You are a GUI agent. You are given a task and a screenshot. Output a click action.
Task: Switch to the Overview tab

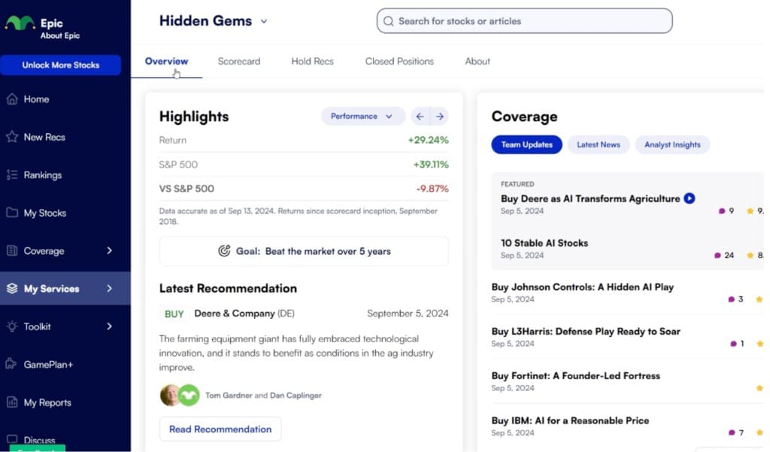166,62
